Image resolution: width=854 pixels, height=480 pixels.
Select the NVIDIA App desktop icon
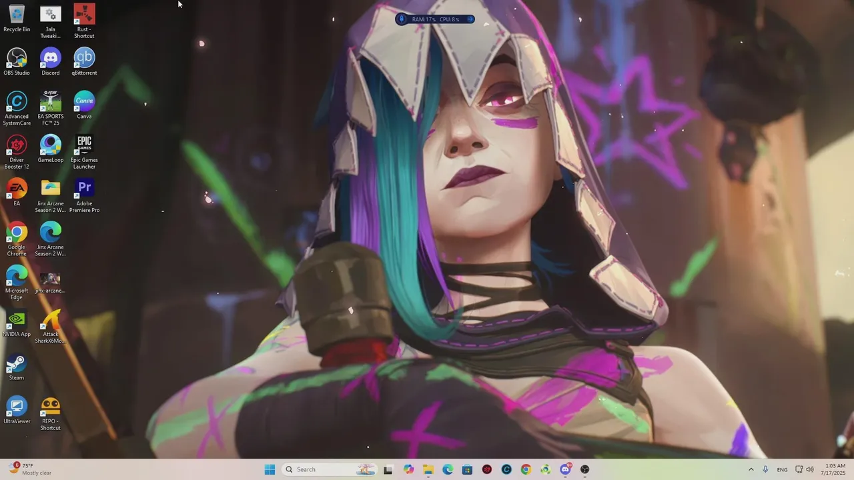tap(17, 323)
